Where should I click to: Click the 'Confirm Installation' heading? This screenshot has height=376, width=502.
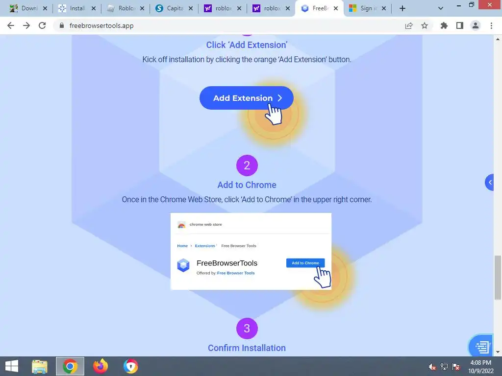247,348
